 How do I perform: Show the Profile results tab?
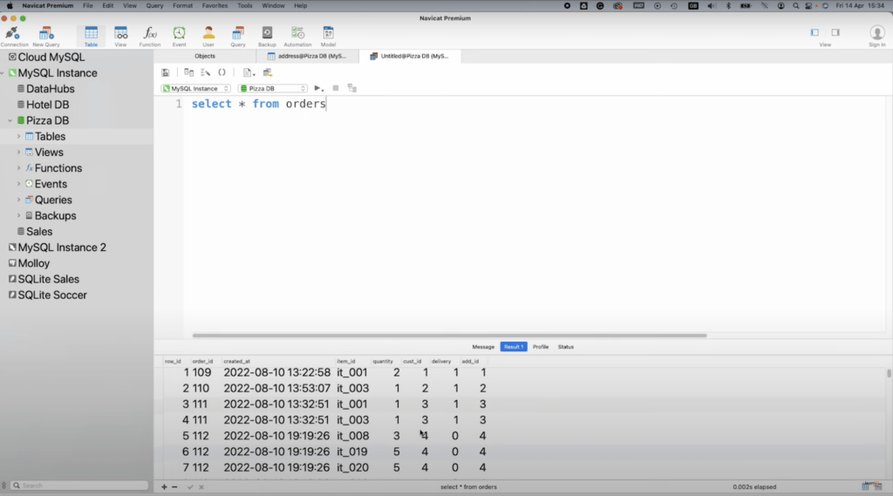(x=541, y=347)
